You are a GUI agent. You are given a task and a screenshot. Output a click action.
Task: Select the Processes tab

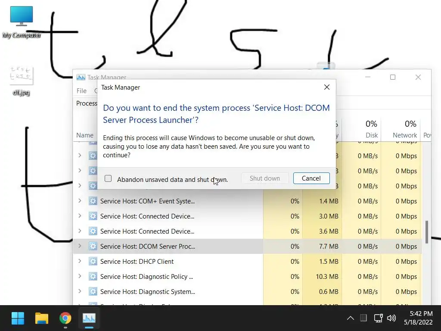tap(87, 103)
